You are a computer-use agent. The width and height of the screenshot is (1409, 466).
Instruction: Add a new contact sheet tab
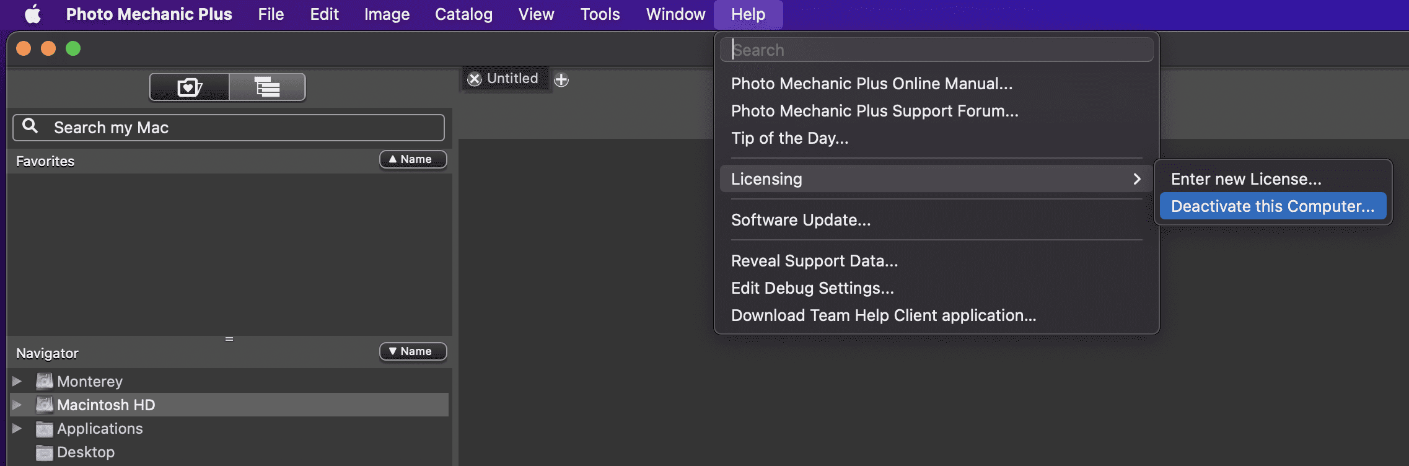tap(561, 80)
